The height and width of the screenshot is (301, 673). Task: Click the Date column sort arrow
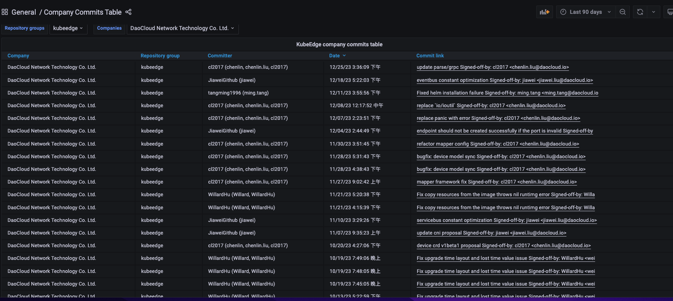[x=344, y=56]
